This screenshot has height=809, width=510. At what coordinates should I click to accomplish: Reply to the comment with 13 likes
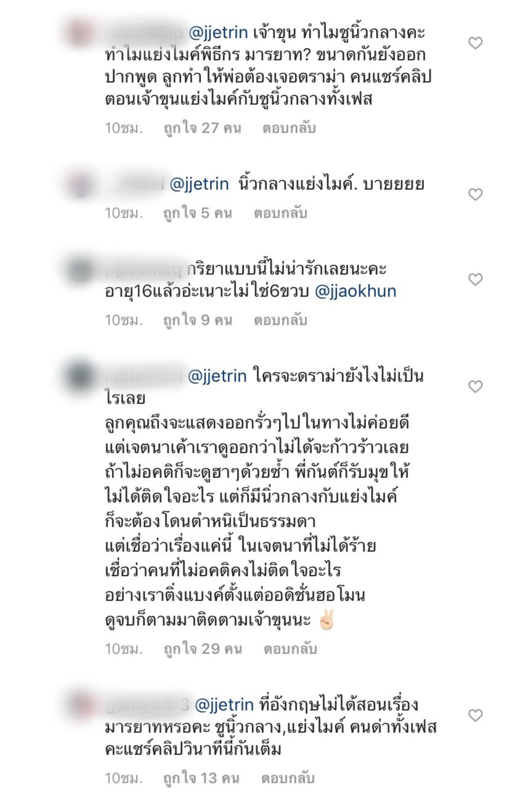click(x=288, y=778)
